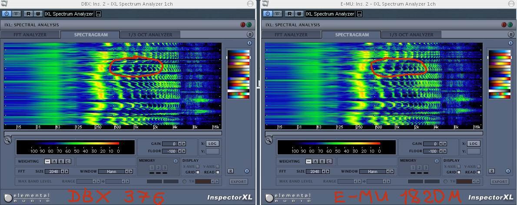The image size is (517, 205).
Task: Pause the E-MU spectragram display
Action: click(511, 35)
